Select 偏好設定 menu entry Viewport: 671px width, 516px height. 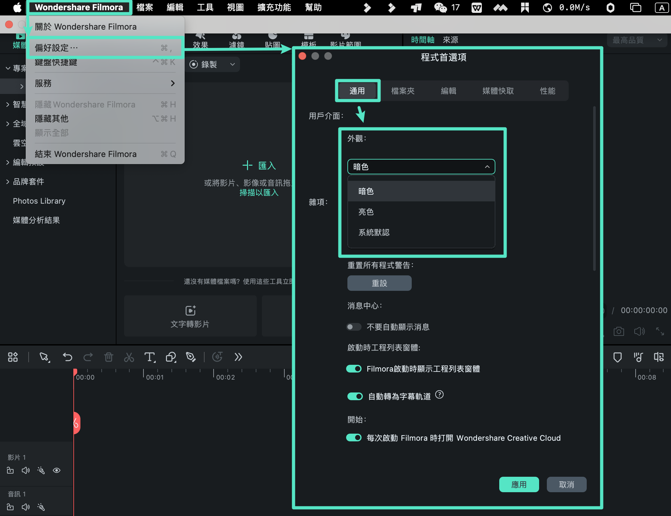pyautogui.click(x=105, y=48)
